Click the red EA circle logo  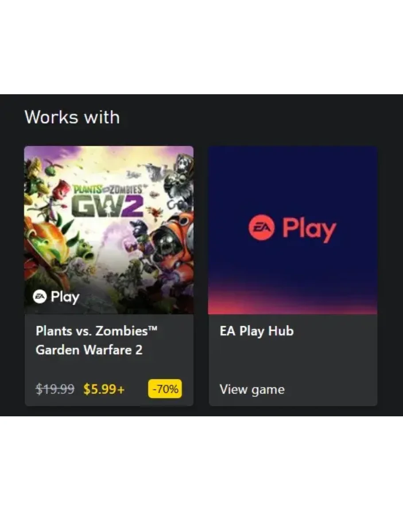point(261,227)
